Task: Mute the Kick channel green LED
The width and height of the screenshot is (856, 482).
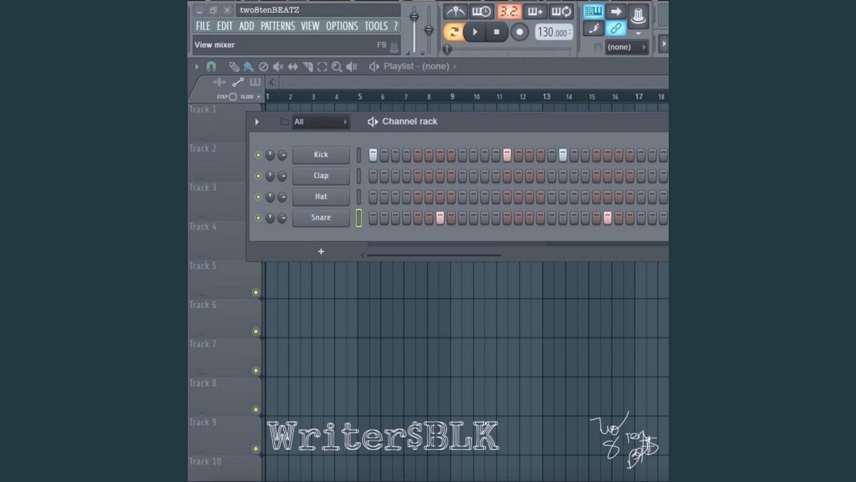Action: pyautogui.click(x=258, y=155)
